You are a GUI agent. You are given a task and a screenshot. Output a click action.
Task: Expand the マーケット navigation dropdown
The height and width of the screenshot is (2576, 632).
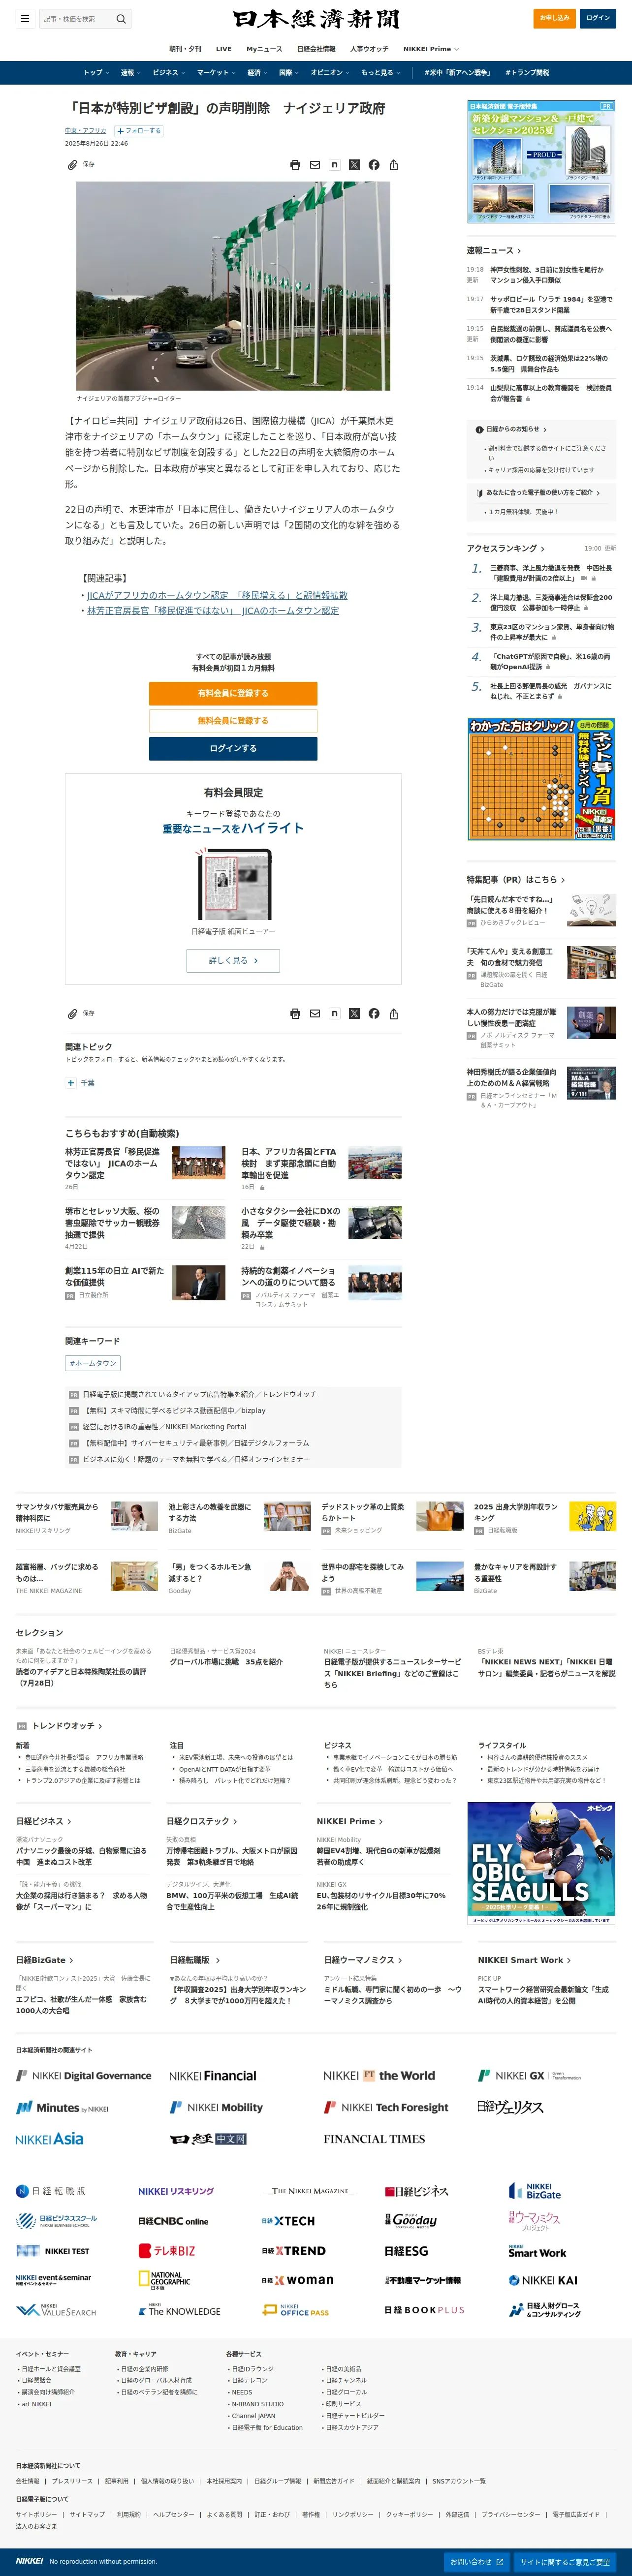coord(216,73)
